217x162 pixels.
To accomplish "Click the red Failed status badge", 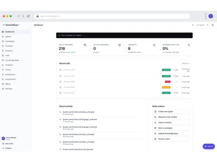I will tap(168, 82).
